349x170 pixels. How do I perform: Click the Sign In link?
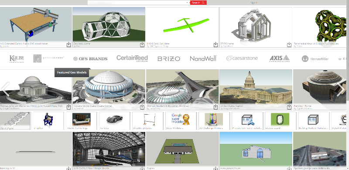pyautogui.click(x=254, y=3)
